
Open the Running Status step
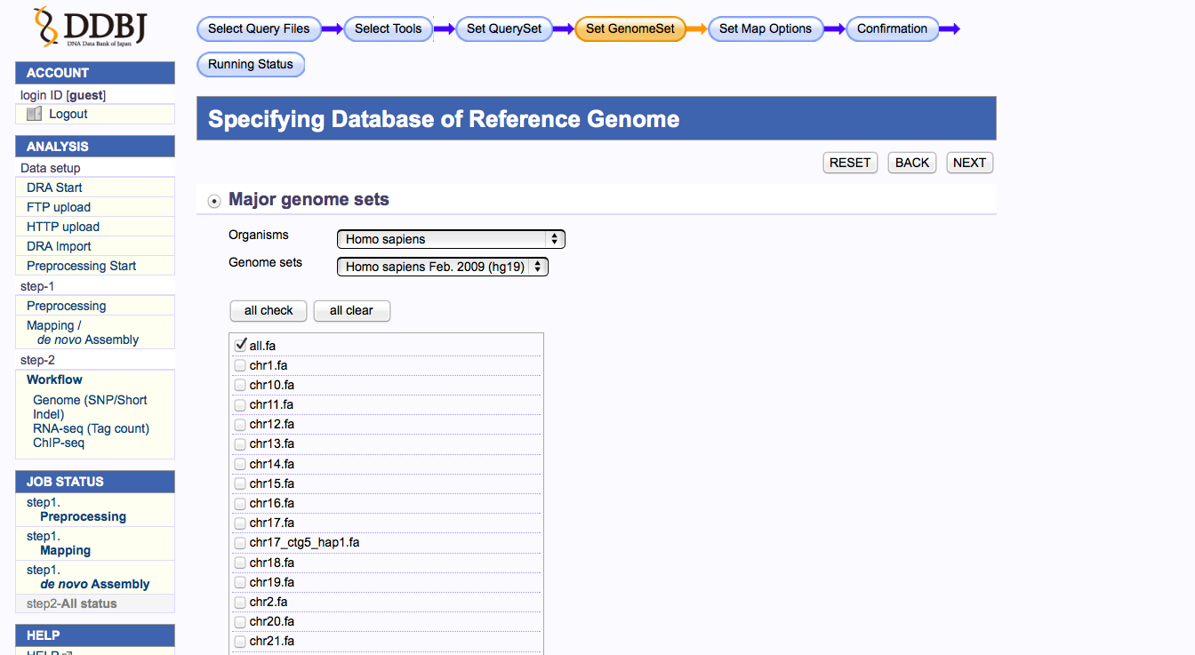250,64
